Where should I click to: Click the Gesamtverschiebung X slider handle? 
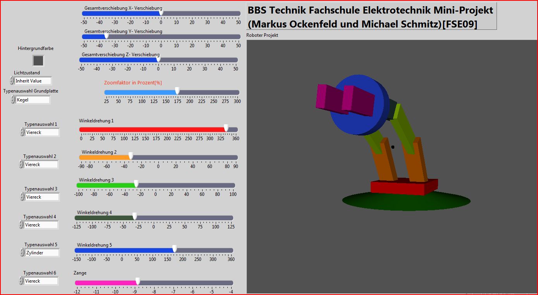point(161,13)
